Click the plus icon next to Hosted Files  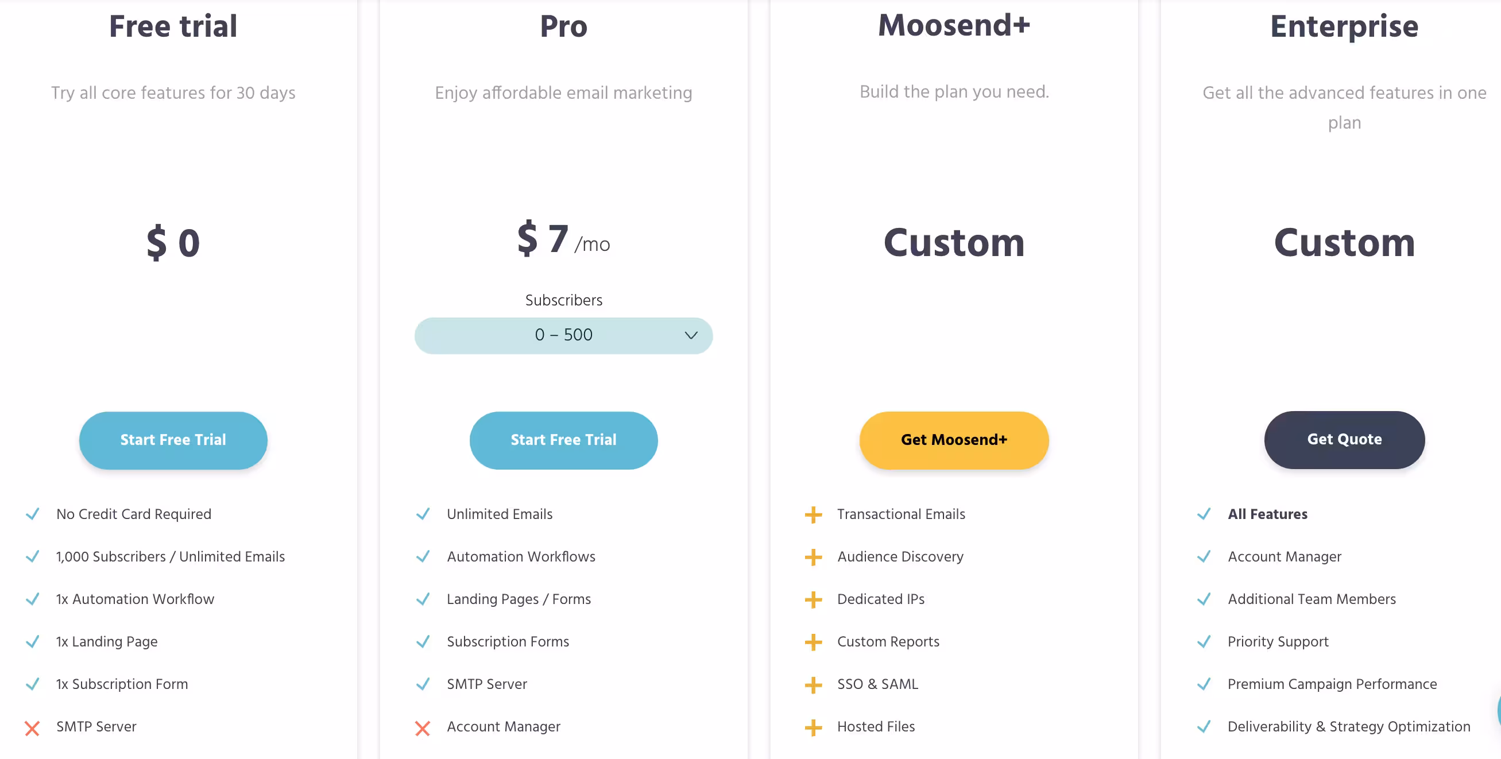click(813, 727)
